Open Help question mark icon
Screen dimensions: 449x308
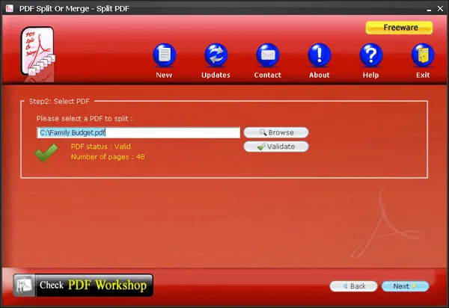click(x=371, y=55)
